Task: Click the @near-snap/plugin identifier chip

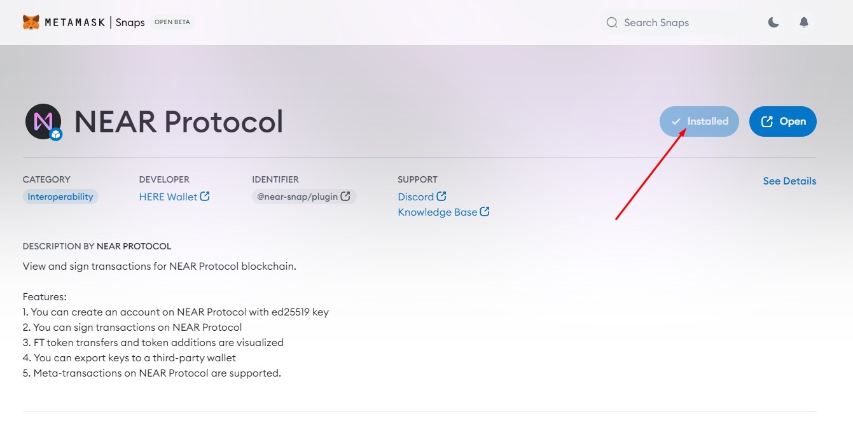Action: [297, 197]
